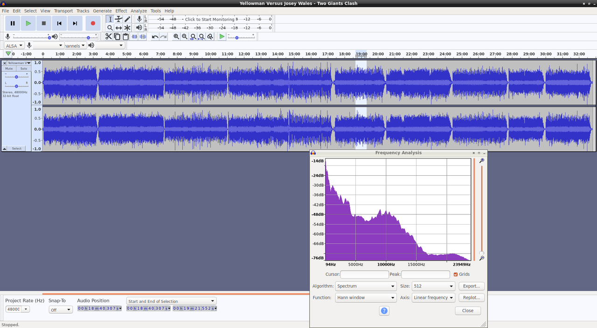The width and height of the screenshot is (597, 328).
Task: Redo the last undone action
Action: [x=163, y=37]
